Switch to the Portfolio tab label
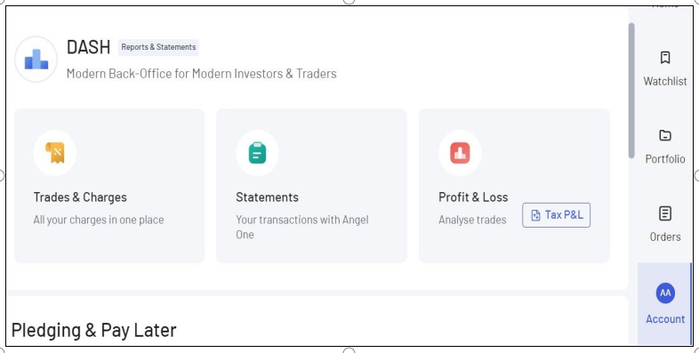 point(665,159)
